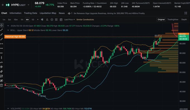Click the 38.464 low marker on chart
This screenshot has height=110, width=190.
click(x=43, y=96)
